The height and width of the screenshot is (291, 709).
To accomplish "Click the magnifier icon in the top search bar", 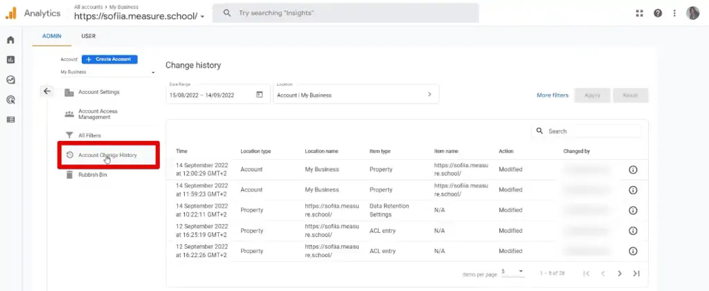I will [228, 13].
